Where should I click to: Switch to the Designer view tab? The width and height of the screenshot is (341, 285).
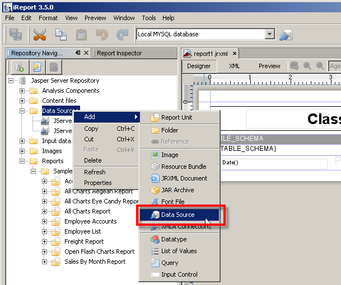point(199,66)
